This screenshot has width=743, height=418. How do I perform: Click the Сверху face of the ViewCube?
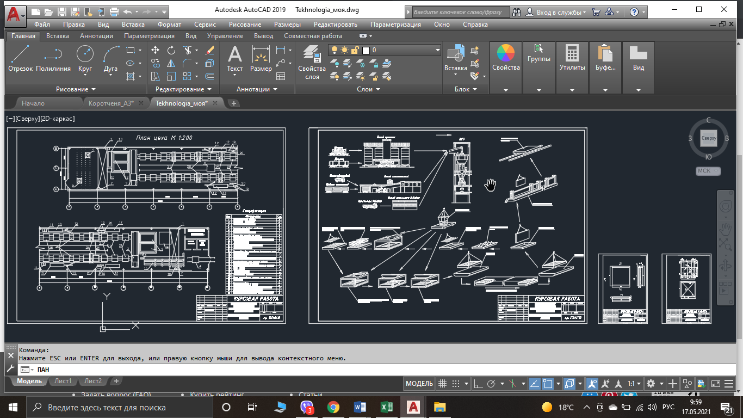tap(709, 138)
